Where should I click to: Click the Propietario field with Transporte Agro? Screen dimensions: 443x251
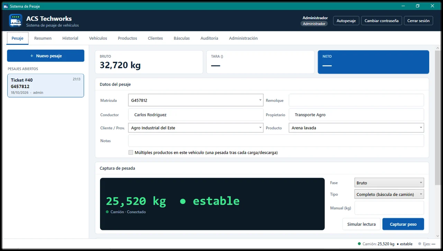(x=356, y=115)
